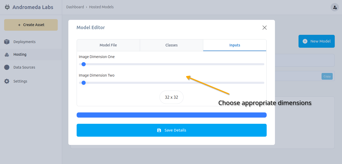
Task: Open the Dashboard breadcrumb link
Action: click(75, 7)
